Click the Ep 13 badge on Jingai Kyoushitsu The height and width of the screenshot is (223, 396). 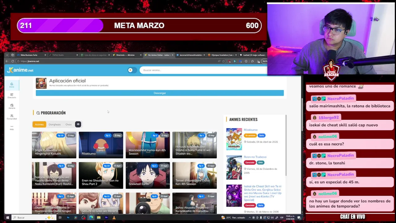point(60,135)
